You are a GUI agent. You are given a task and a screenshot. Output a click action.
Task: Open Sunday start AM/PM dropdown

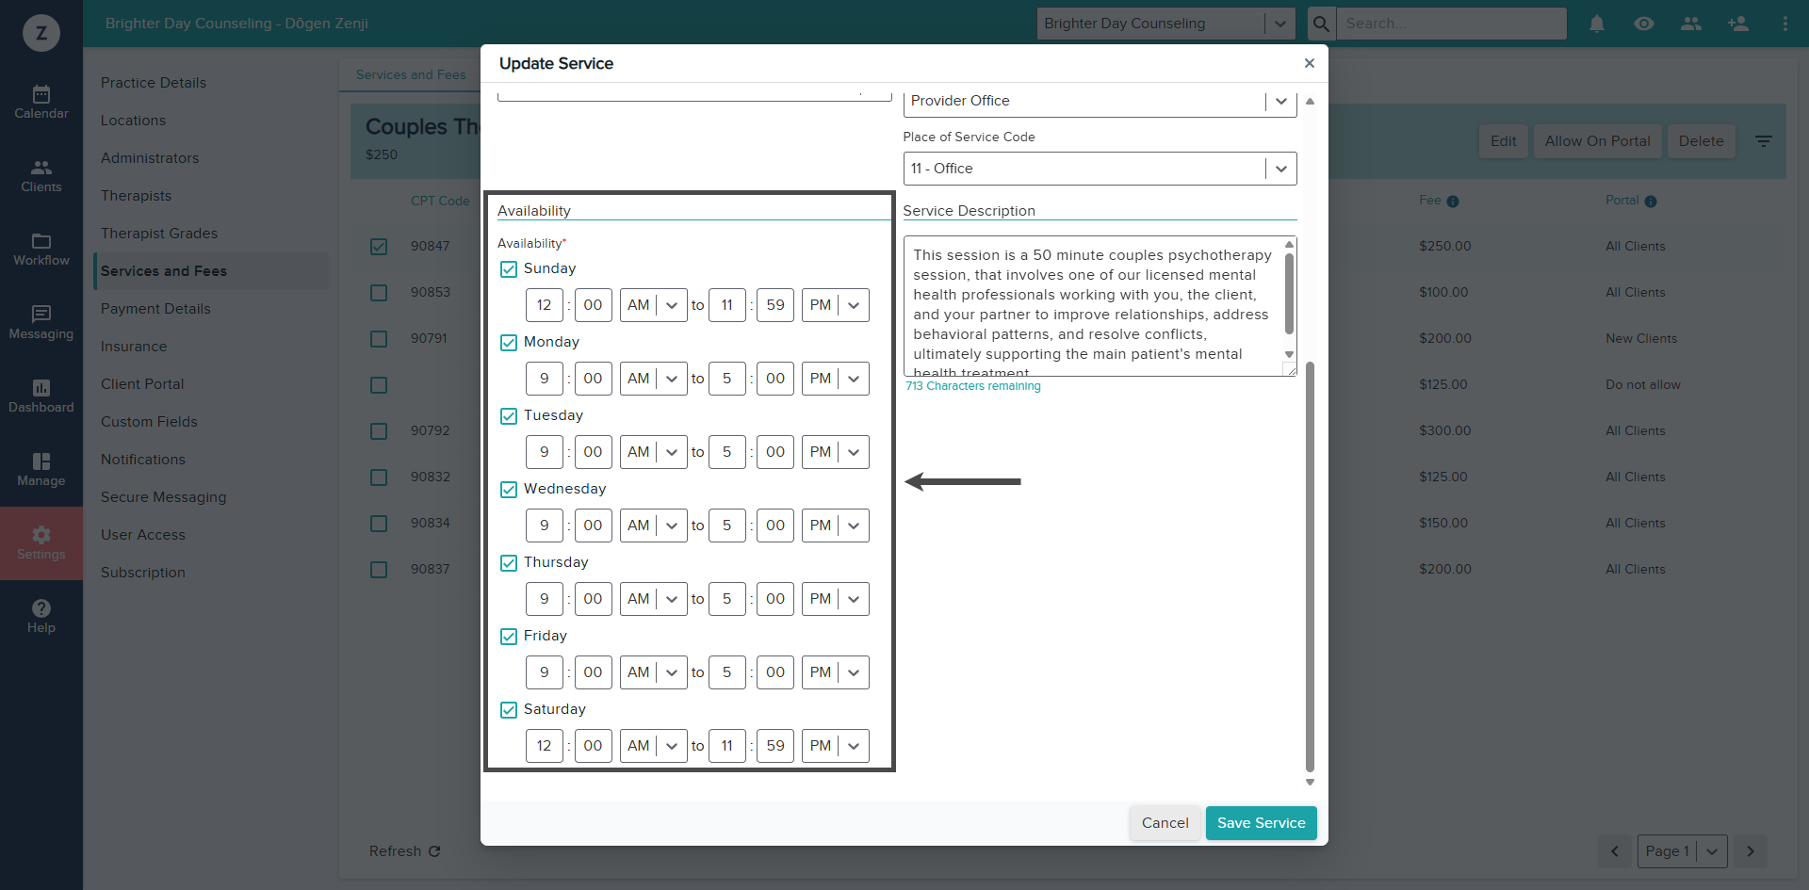[x=653, y=305]
